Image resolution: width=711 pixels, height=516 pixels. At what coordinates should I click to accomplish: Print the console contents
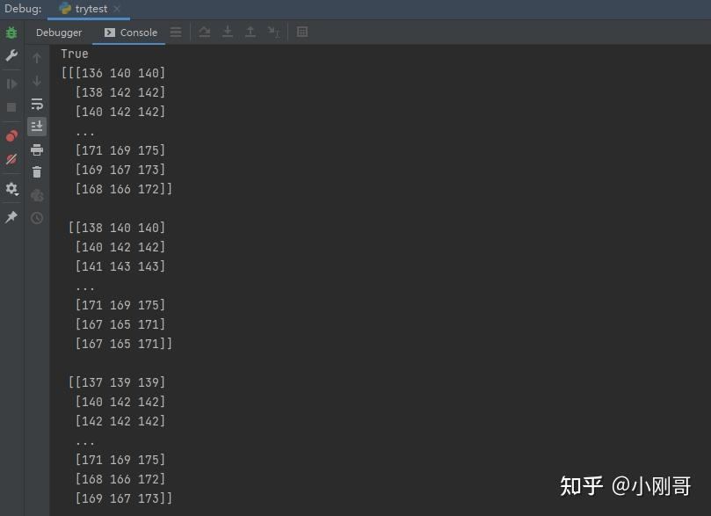pyautogui.click(x=37, y=149)
